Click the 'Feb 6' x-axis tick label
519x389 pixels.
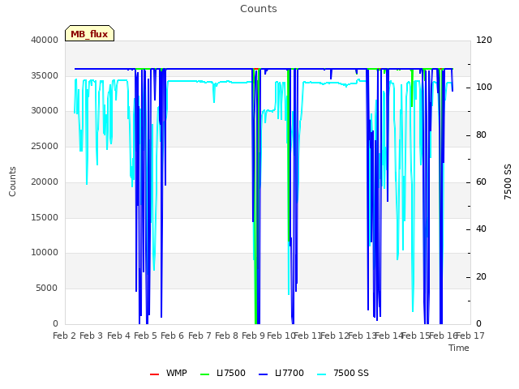click(173, 336)
